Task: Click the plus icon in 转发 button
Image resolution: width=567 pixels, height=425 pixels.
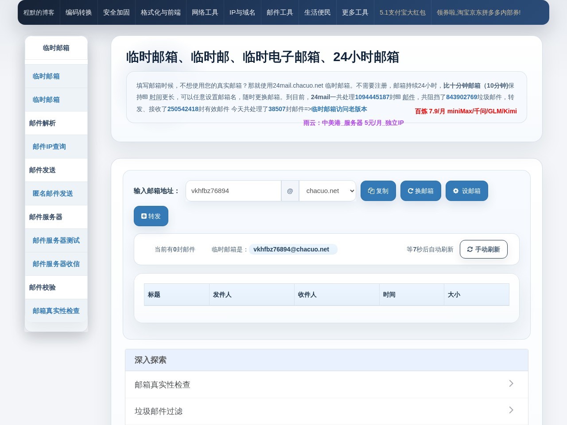Action: [144, 216]
